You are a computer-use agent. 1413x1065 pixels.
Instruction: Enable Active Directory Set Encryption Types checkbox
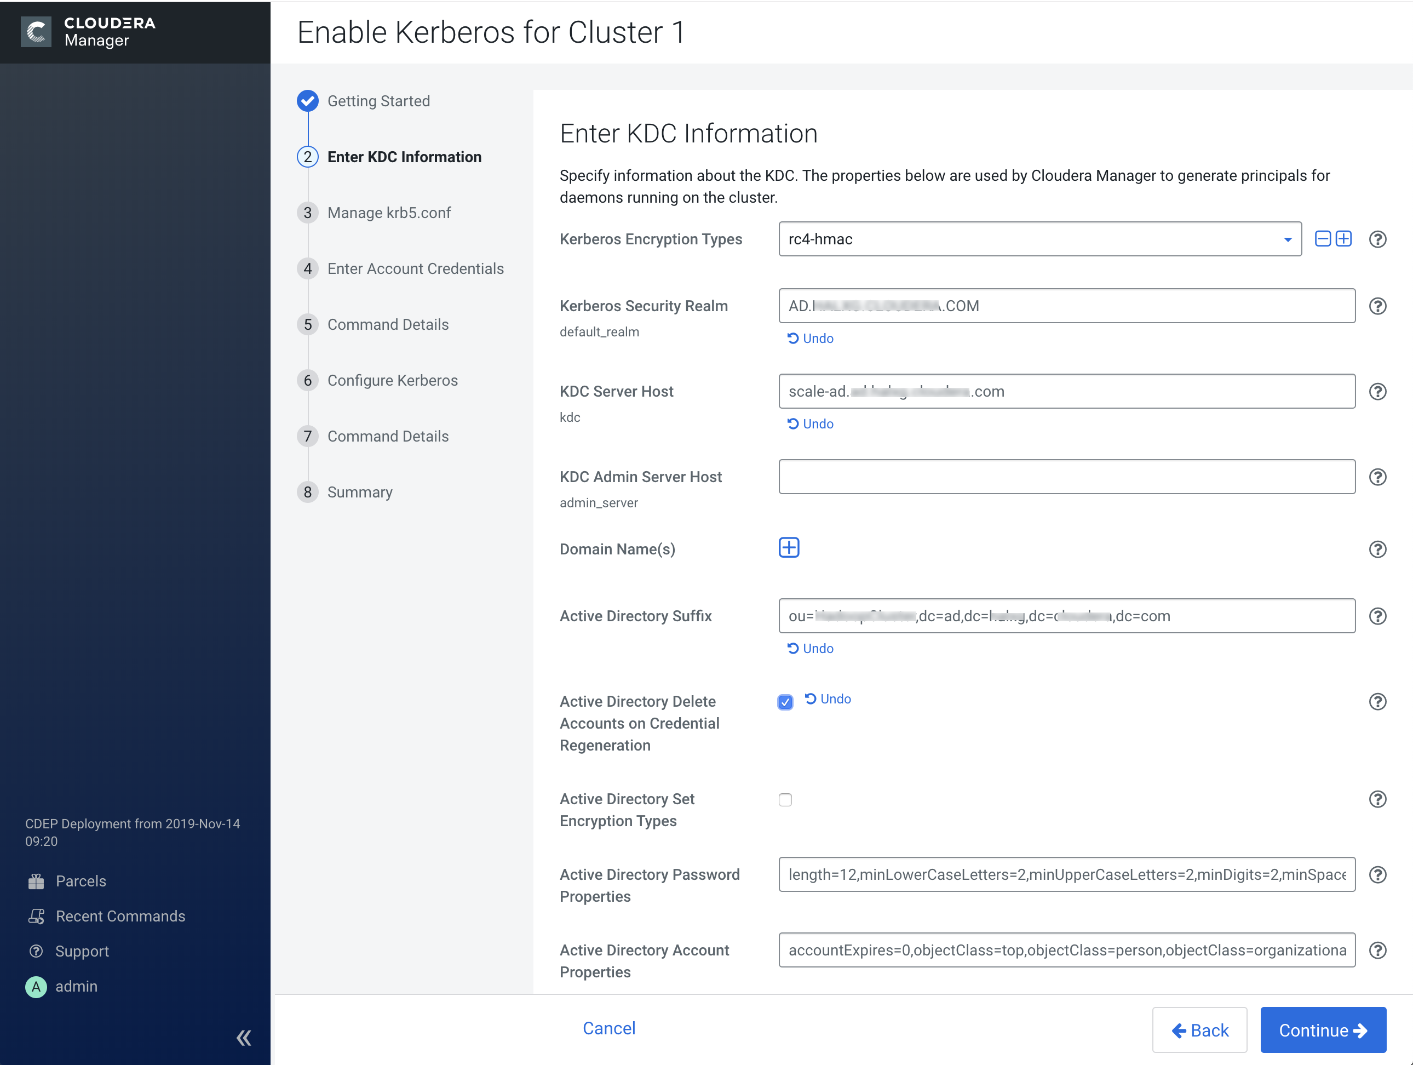click(785, 799)
